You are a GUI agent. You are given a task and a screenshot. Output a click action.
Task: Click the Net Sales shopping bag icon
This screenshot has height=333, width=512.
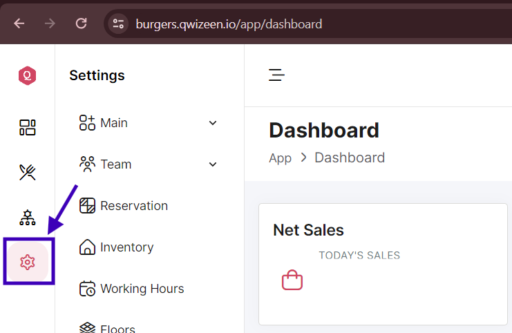pos(292,280)
